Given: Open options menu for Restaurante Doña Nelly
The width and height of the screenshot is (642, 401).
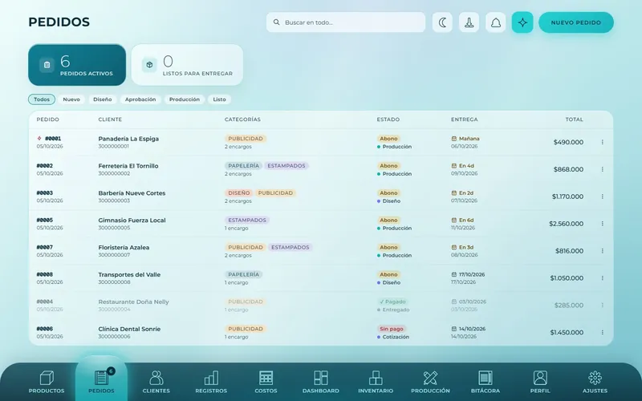Looking at the screenshot, I should point(603,306).
